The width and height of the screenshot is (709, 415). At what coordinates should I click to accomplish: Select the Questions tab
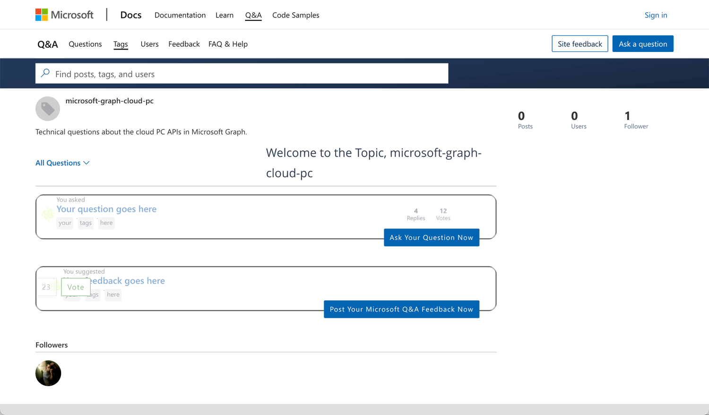(x=85, y=44)
